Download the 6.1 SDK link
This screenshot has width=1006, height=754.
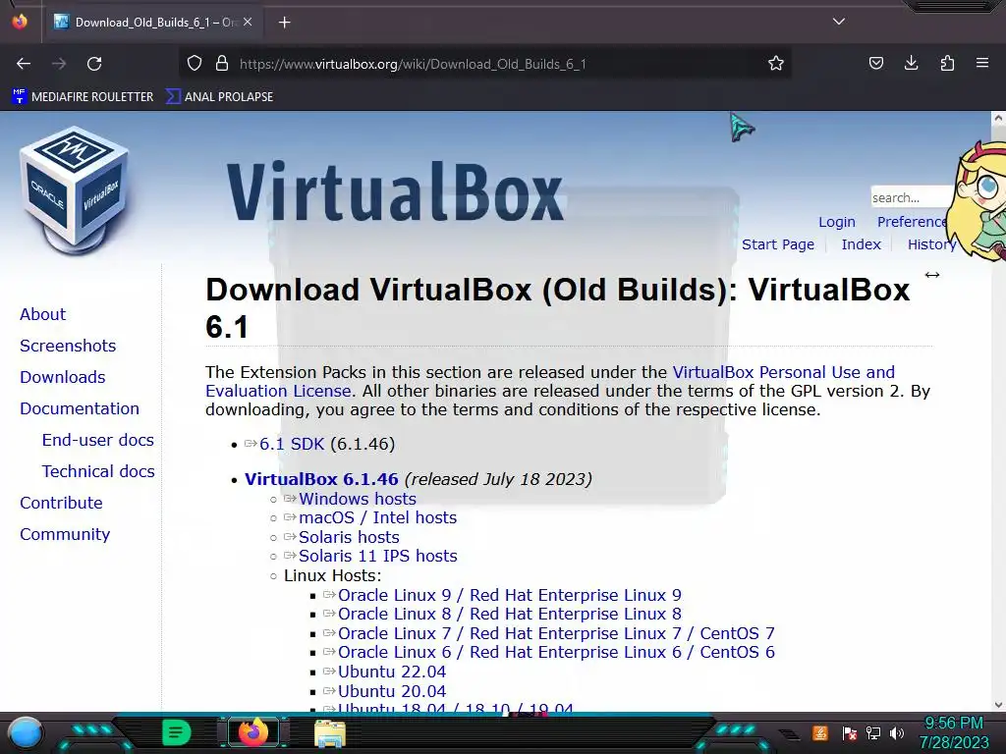tap(292, 445)
